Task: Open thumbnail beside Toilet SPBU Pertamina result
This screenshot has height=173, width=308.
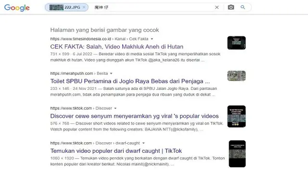Action: pos(236,76)
